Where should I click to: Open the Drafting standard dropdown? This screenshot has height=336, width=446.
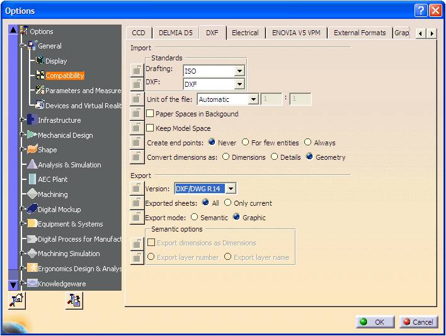pyautogui.click(x=239, y=70)
